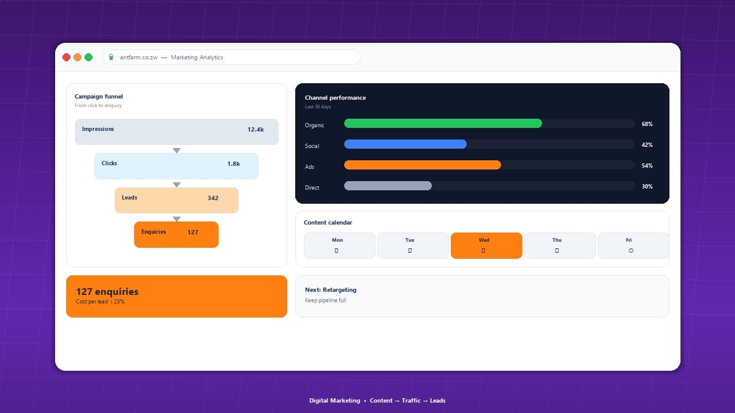Click the Direct channel label
Screen dimensions: 735x413
[312, 188]
